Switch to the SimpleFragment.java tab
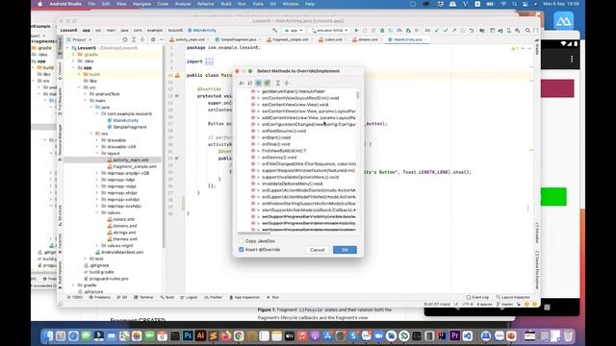The width and height of the screenshot is (616, 346). [238, 39]
